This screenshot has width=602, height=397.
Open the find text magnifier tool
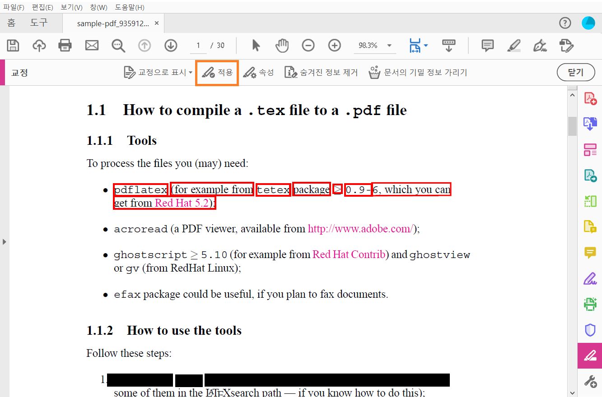118,45
